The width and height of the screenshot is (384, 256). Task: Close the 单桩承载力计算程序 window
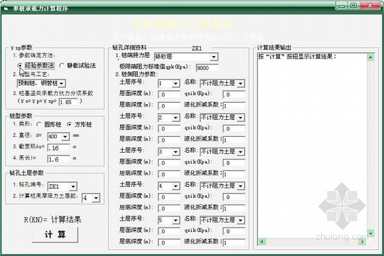pos(370,6)
